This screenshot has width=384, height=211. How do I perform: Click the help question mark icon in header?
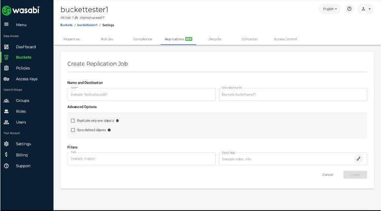pyautogui.click(x=349, y=9)
